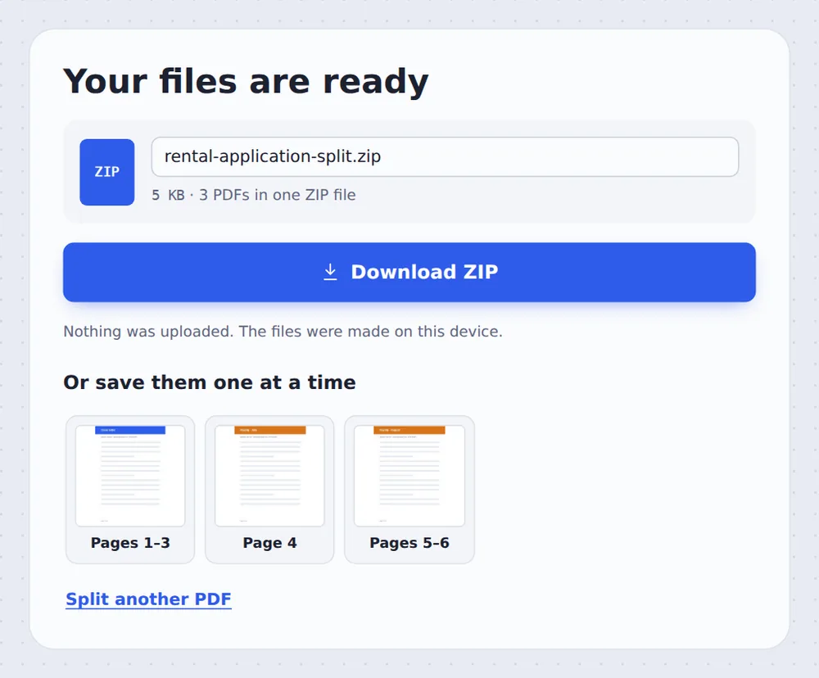The image size is (819, 678).
Task: Follow the Split another PDF link
Action: 148,599
